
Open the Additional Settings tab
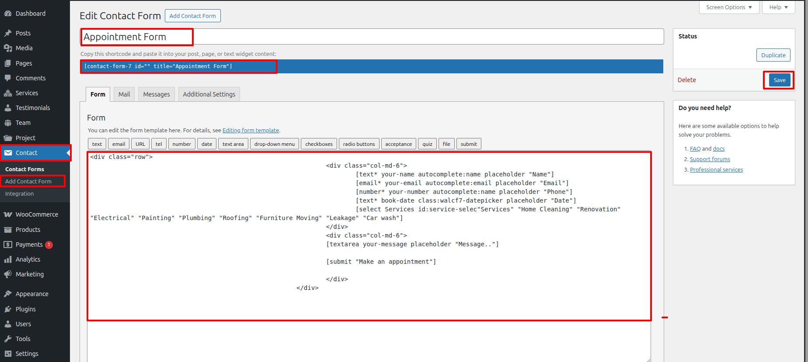coord(209,94)
